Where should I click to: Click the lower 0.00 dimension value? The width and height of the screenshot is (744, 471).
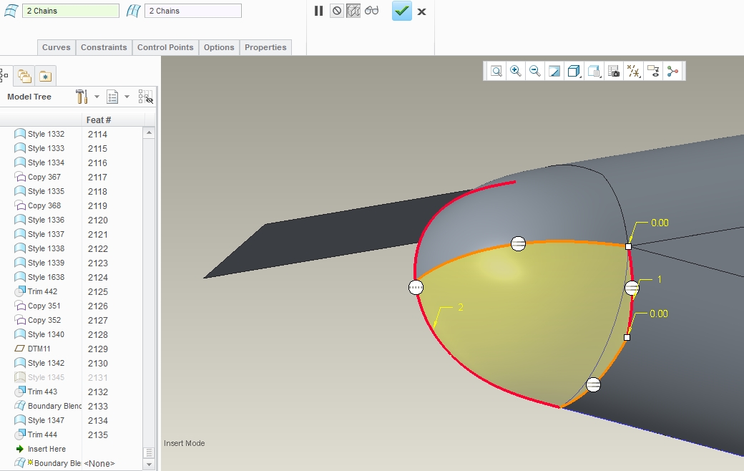pos(659,314)
